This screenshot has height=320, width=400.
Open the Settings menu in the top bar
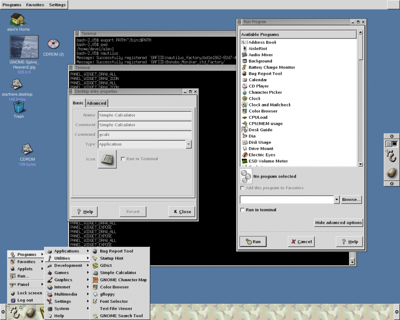click(x=57, y=4)
